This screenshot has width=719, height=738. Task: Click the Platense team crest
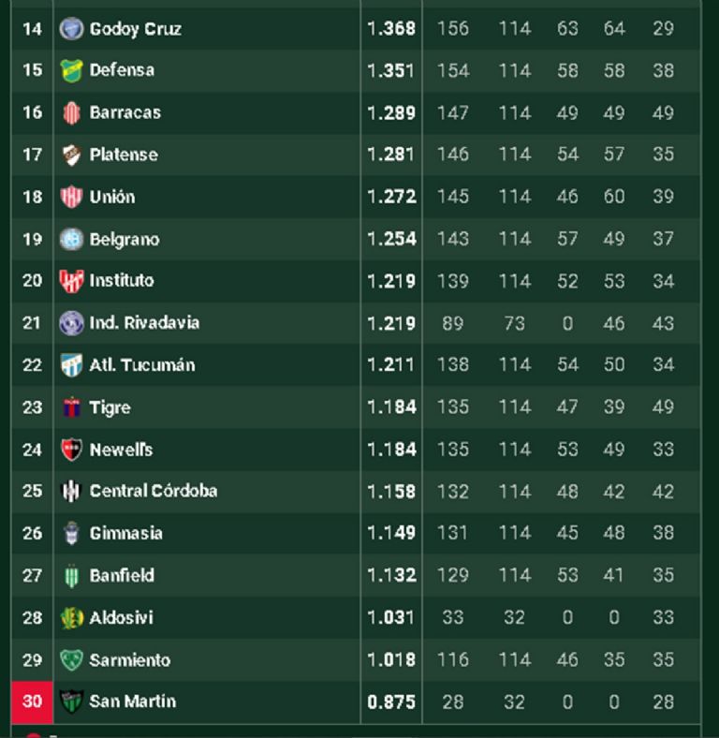coord(71,155)
